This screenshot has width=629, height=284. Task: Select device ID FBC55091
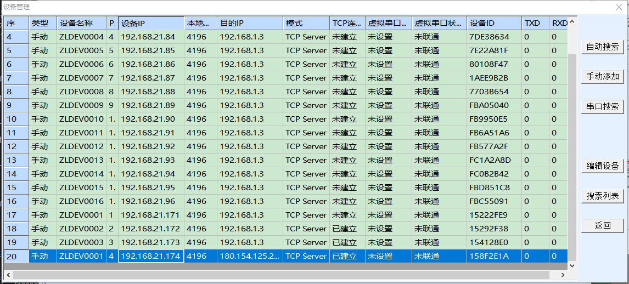tap(494, 201)
